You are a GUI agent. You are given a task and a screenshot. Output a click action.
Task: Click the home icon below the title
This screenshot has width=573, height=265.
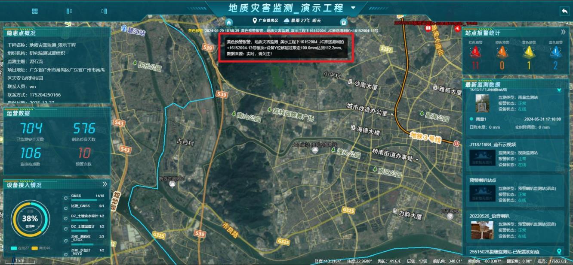(x=229, y=22)
